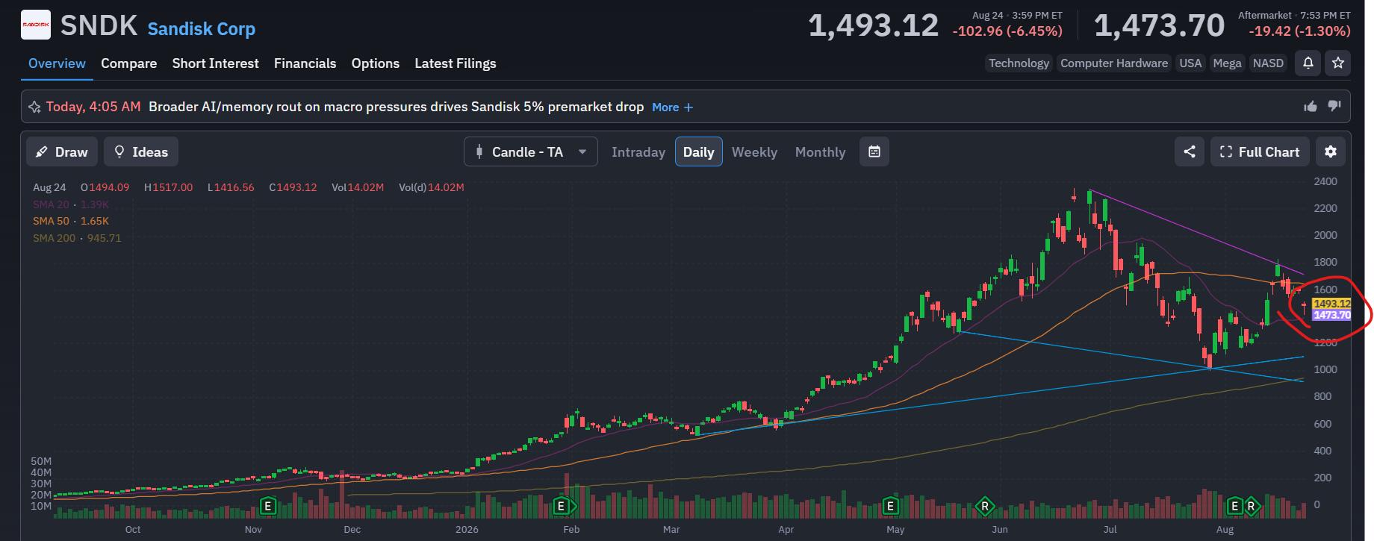Click the February earnings E marker

(562, 507)
